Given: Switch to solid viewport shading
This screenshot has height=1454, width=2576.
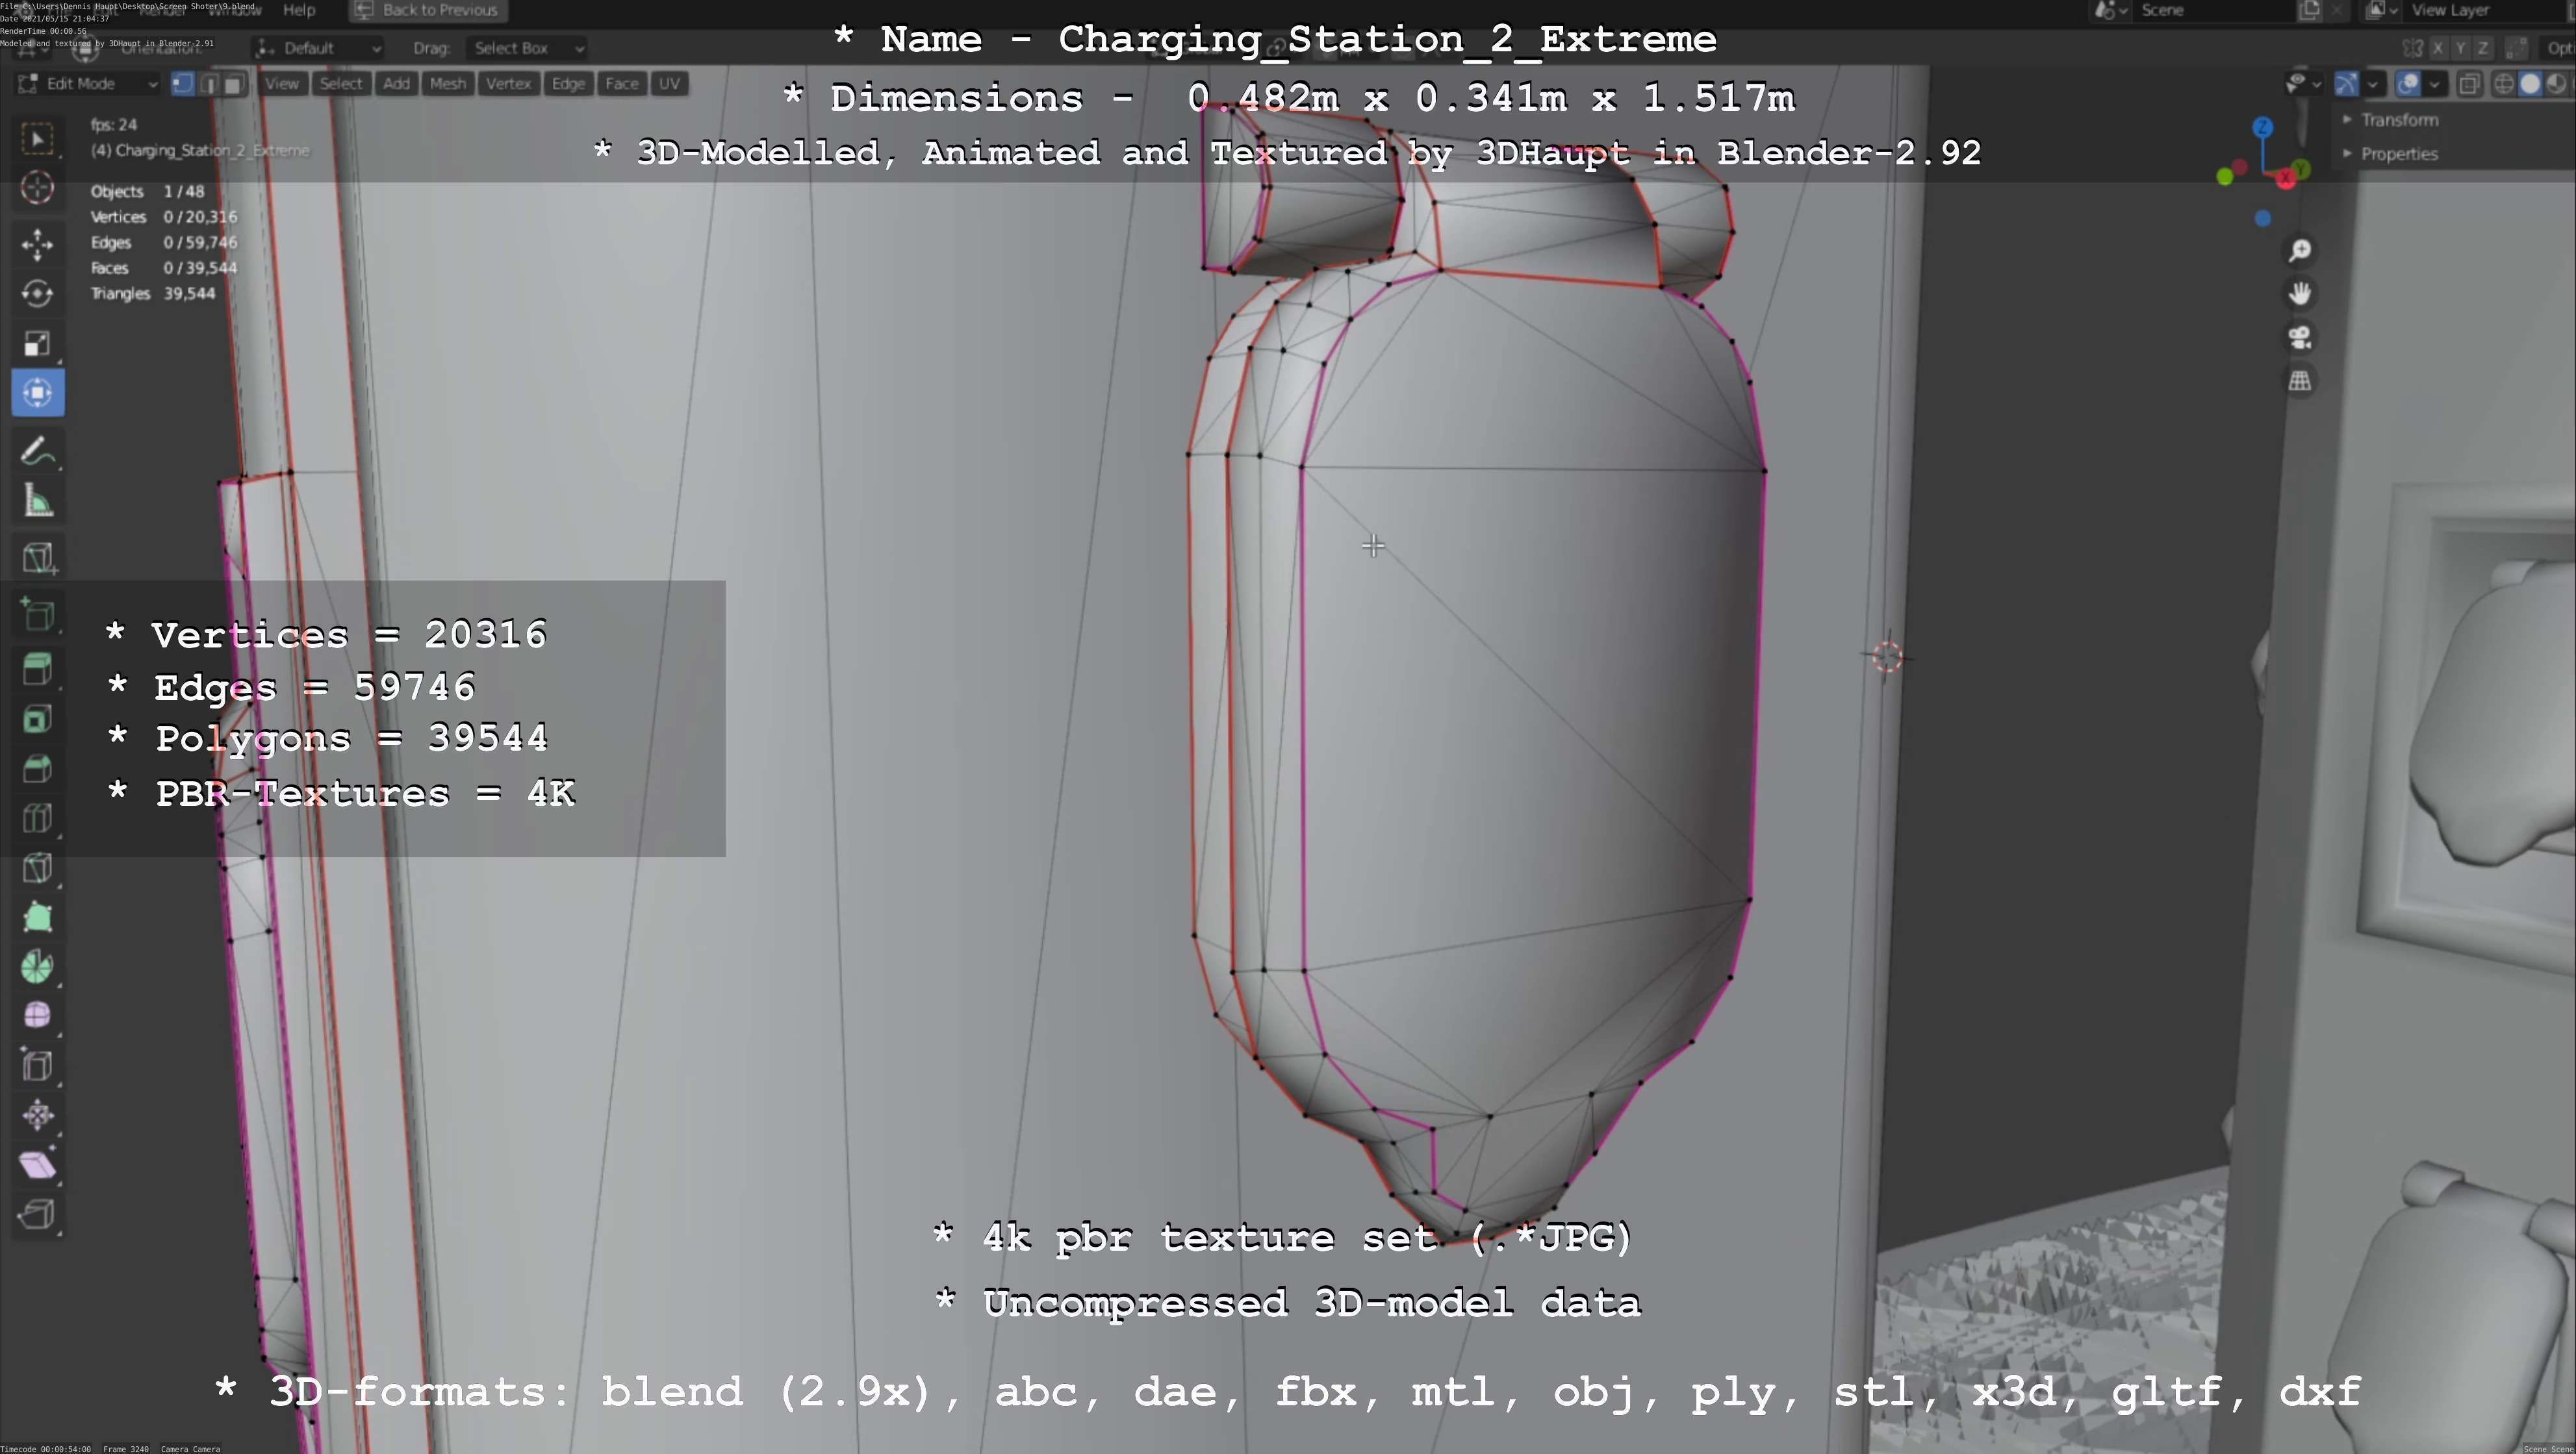Looking at the screenshot, I should coord(2530,84).
